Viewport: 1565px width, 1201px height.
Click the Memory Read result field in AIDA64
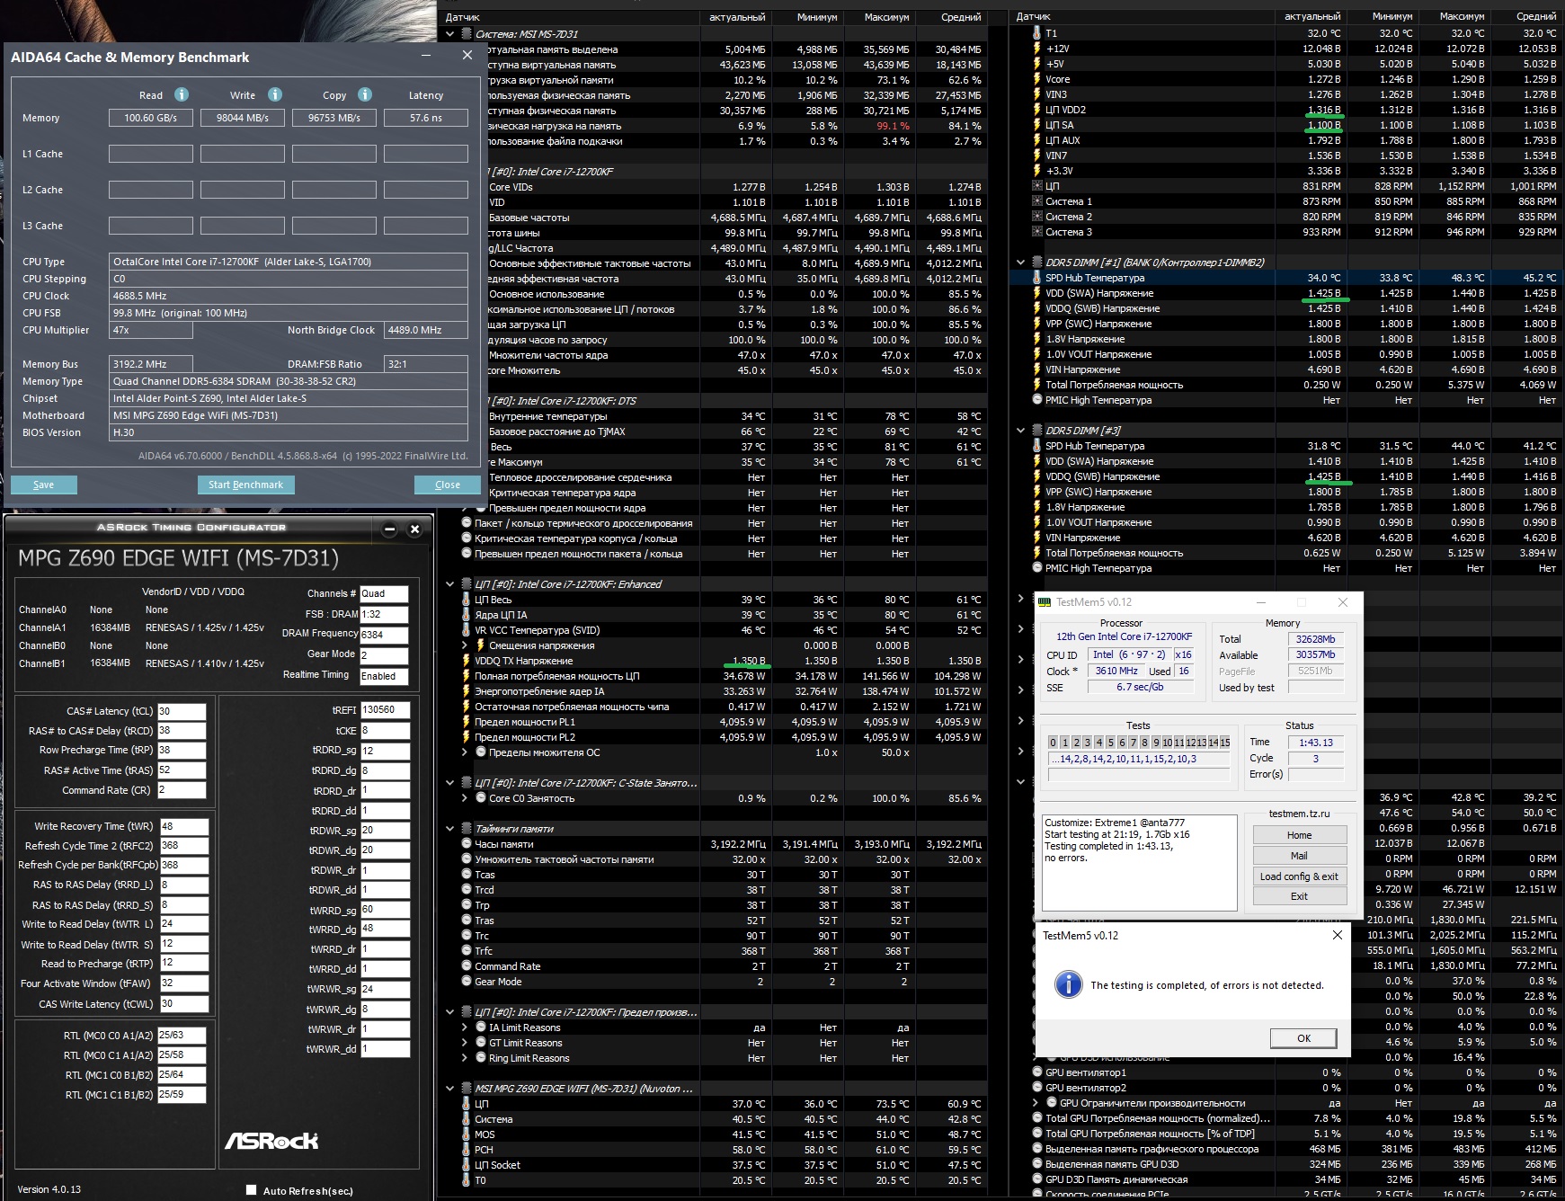coord(151,118)
